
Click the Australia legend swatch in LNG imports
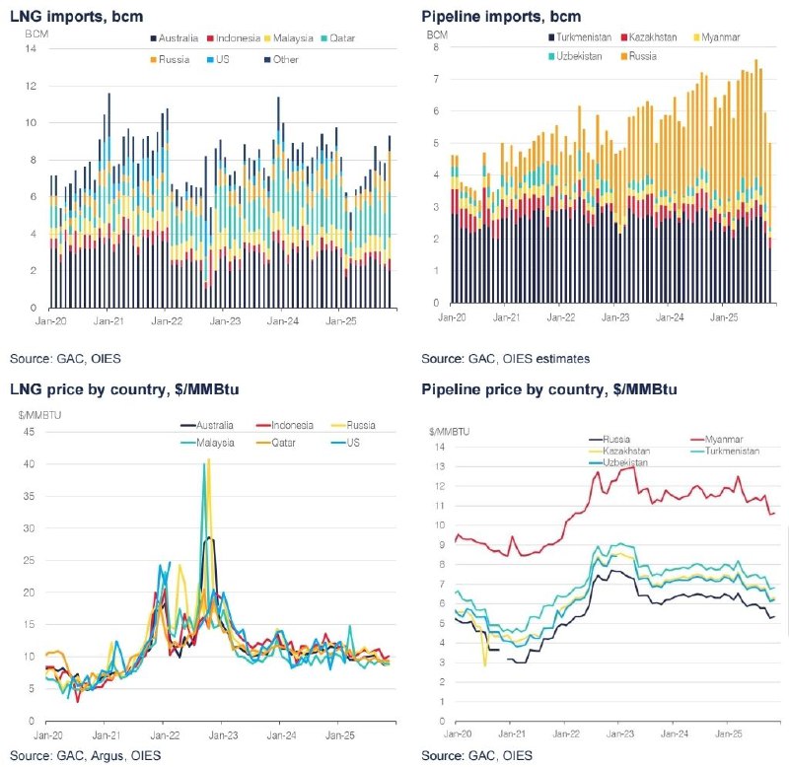tap(152, 38)
